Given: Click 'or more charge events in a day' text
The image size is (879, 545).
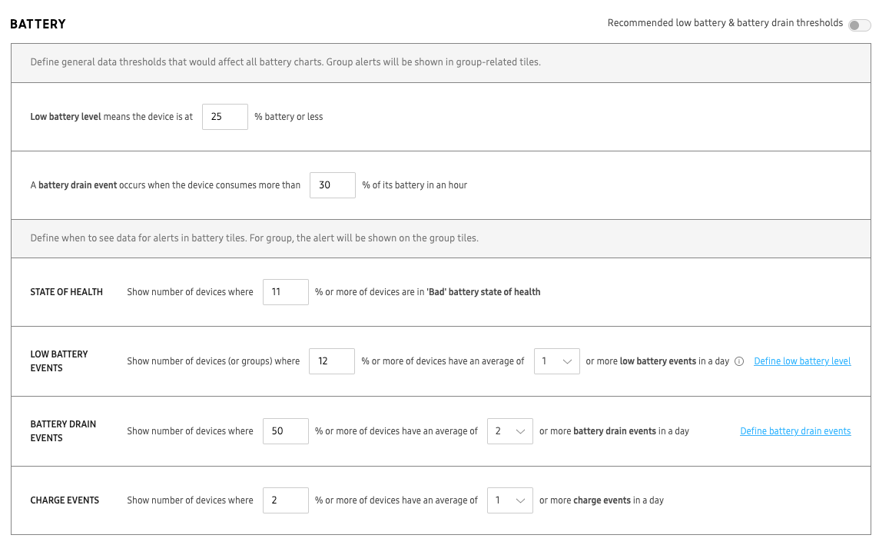Looking at the screenshot, I should (602, 500).
